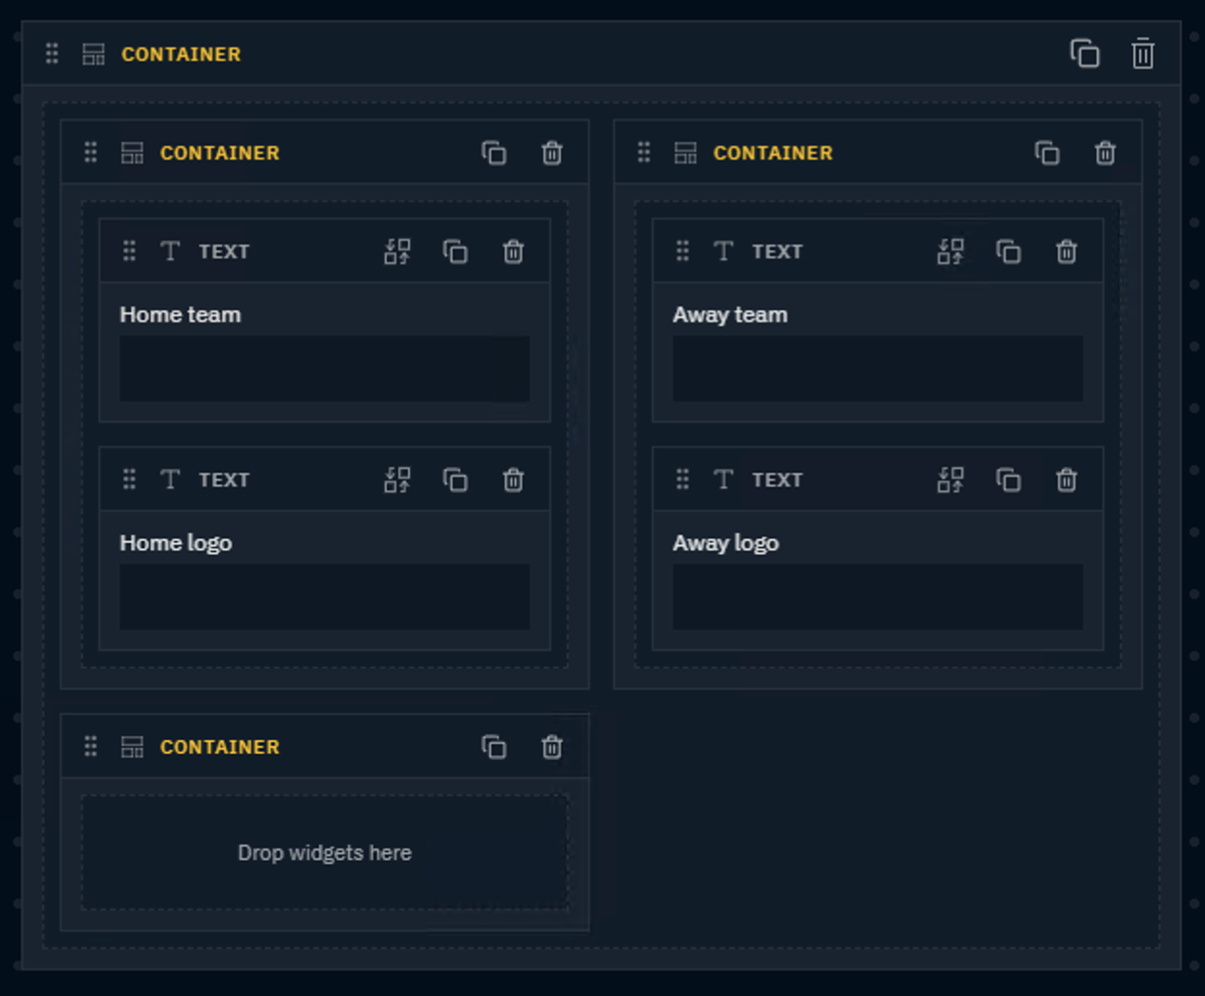The image size is (1205, 996).
Task: Duplicate the container holding Home team
Action: click(494, 153)
